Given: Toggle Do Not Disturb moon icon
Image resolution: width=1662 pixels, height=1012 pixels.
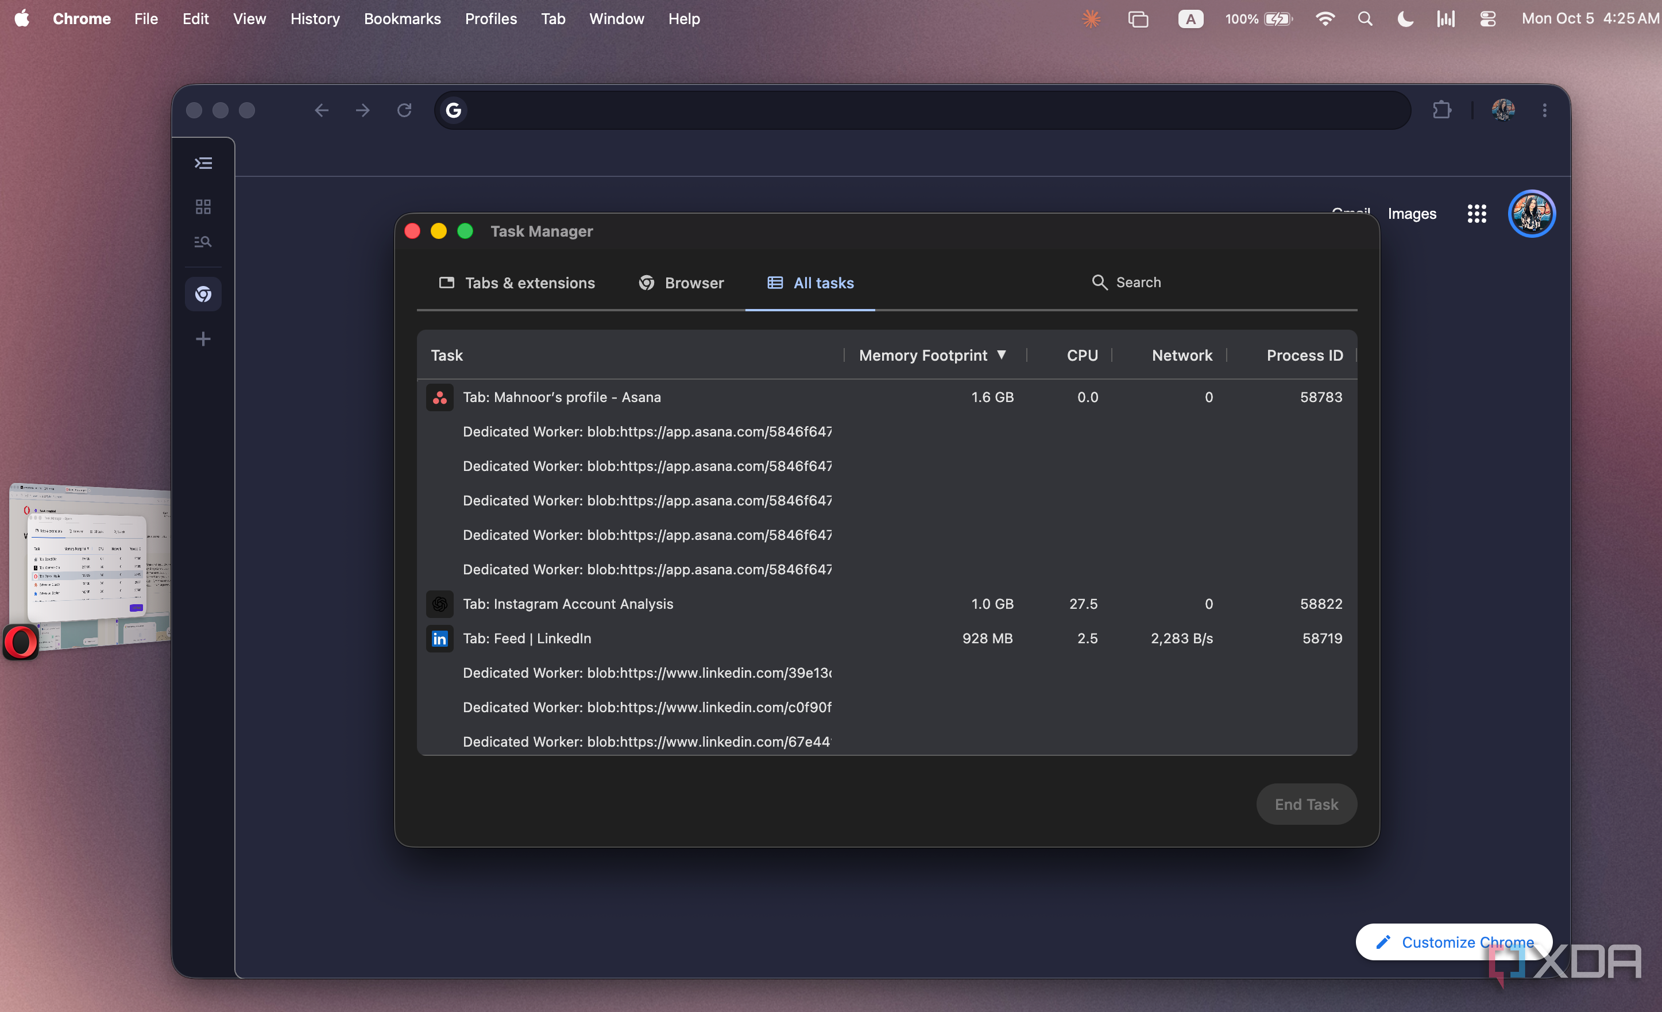Looking at the screenshot, I should 1405,19.
